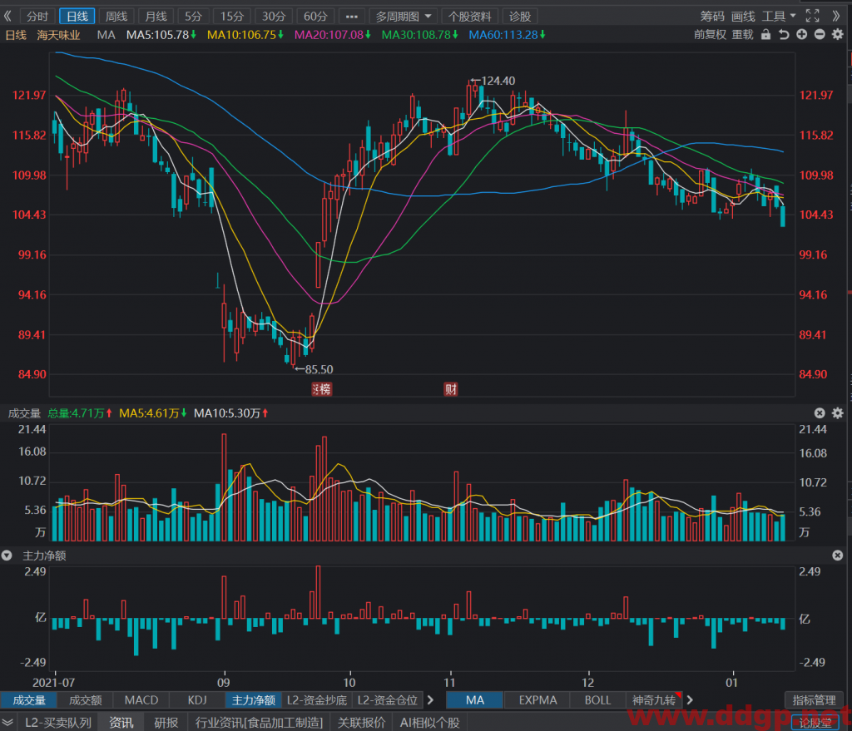This screenshot has width=852, height=731.
Task: Open the 多周期图 dropdown
Action: click(x=403, y=17)
